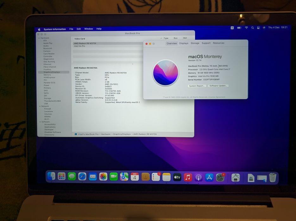This screenshot has width=296, height=221.
Task: Select Applications under Software
Action: pyautogui.click(x=50, y=127)
